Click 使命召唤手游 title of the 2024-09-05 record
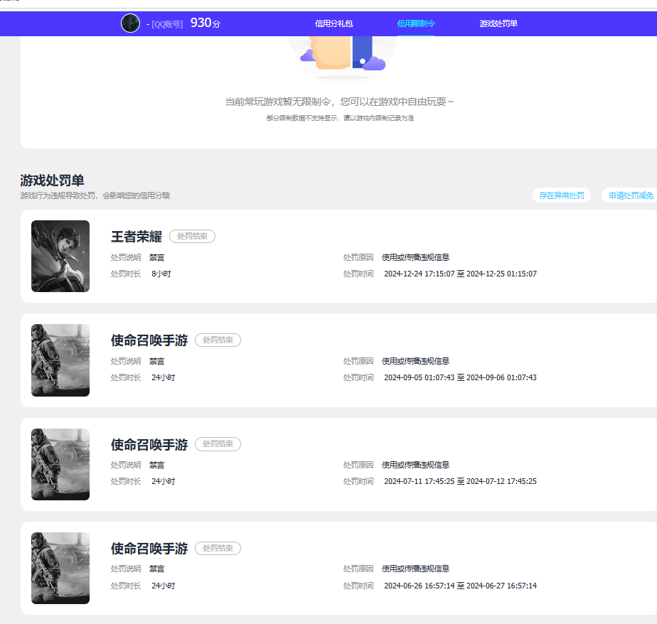The width and height of the screenshot is (657, 624). pos(149,340)
